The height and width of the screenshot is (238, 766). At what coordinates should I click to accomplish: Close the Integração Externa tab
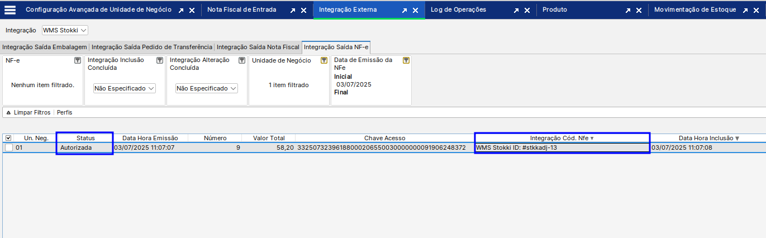coord(416,11)
